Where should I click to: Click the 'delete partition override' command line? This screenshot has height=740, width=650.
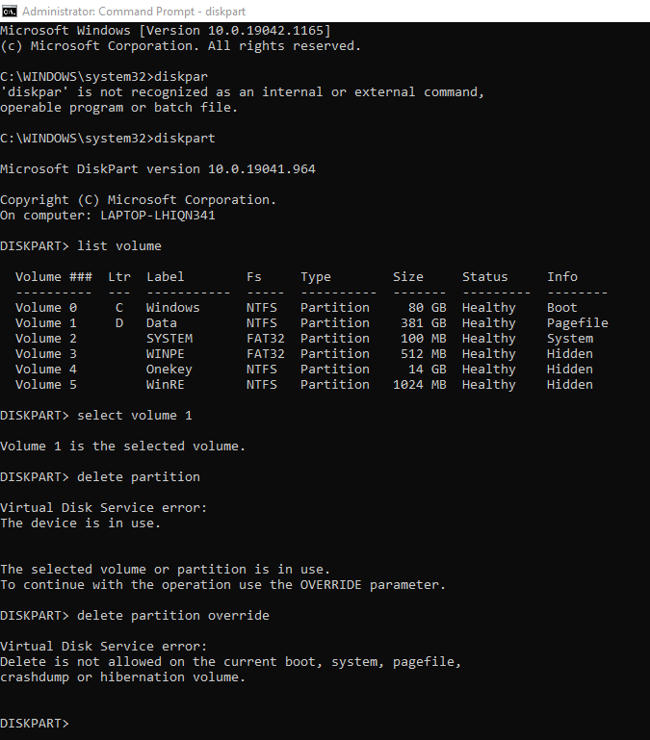point(135,616)
